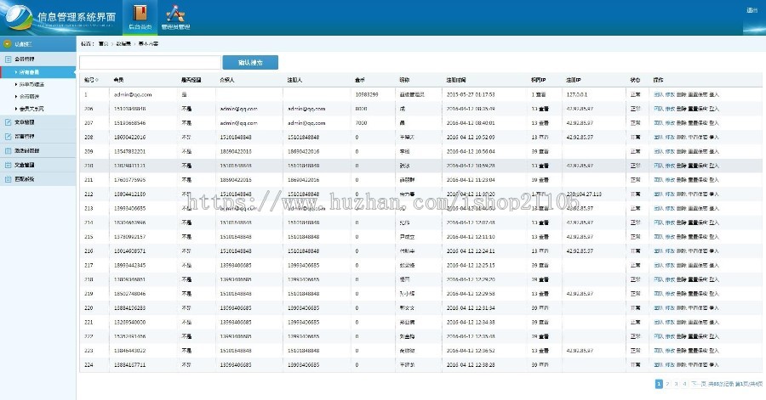The image size is (766, 400).
Task: Click registration time 2016-04-12 10:52:09
Action: tap(471, 138)
